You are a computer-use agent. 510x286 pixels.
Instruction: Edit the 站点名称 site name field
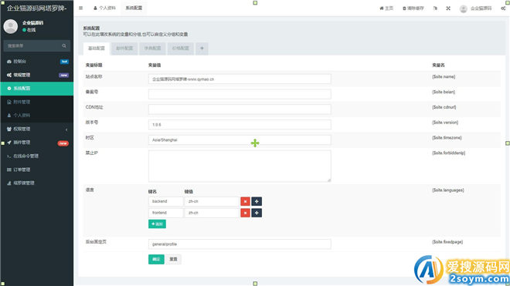click(240, 79)
